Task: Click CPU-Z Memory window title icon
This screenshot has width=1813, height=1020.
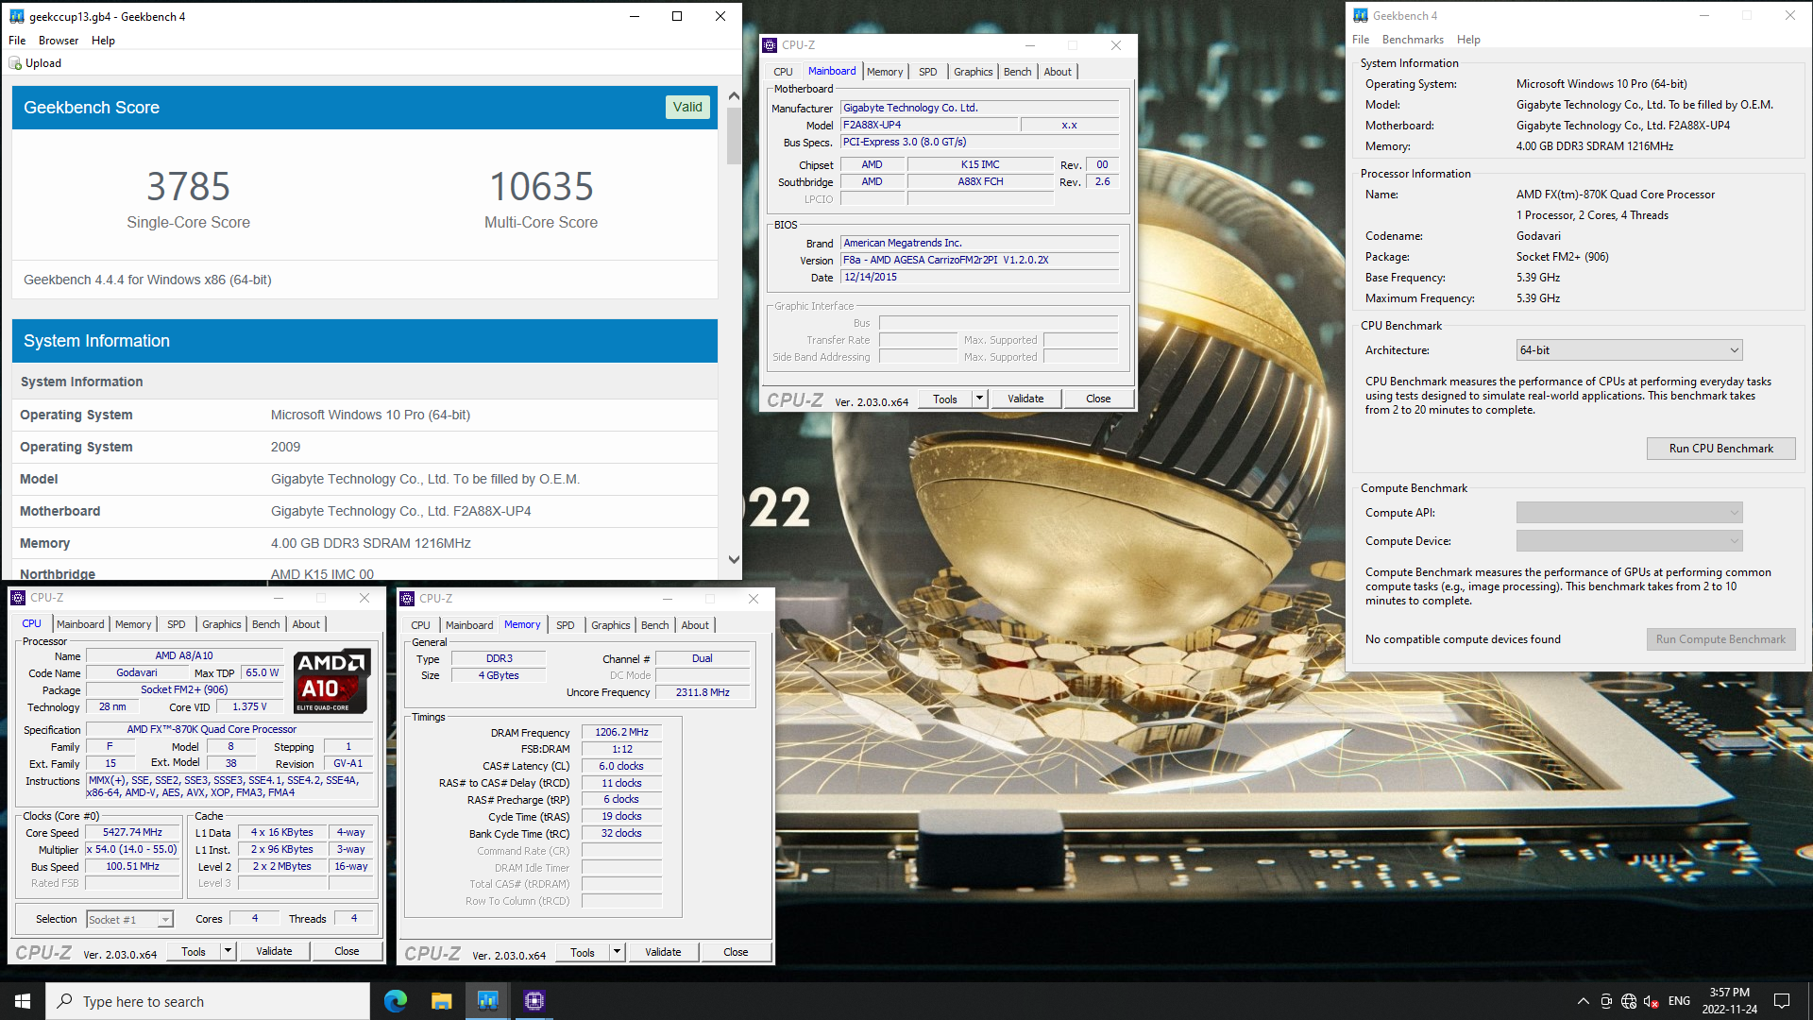Action: point(407,599)
